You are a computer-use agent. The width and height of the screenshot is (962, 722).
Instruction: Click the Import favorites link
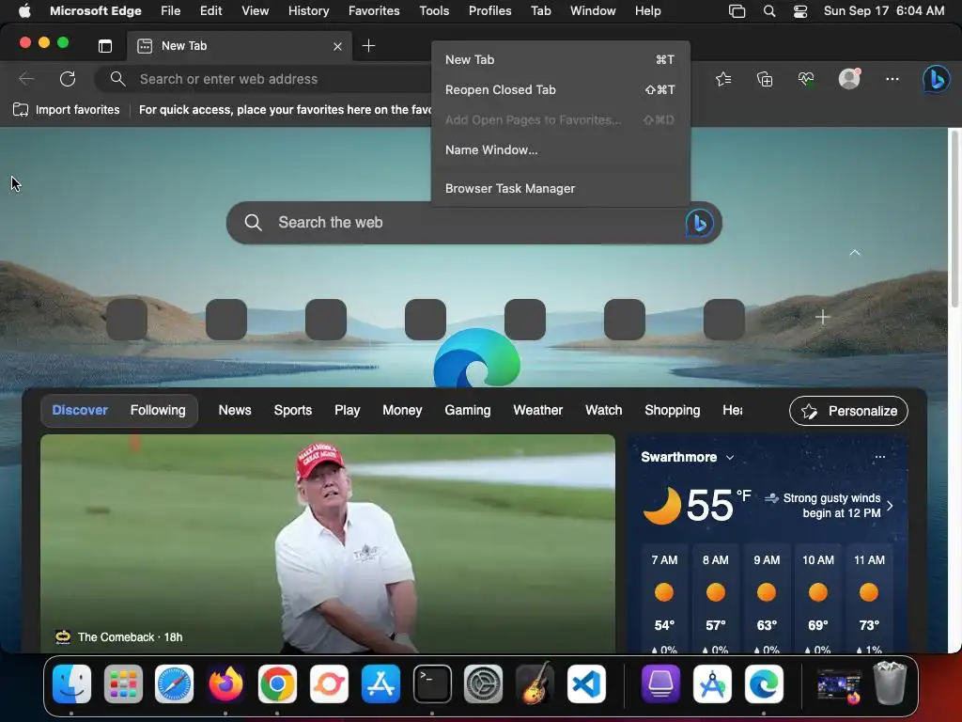coord(77,110)
